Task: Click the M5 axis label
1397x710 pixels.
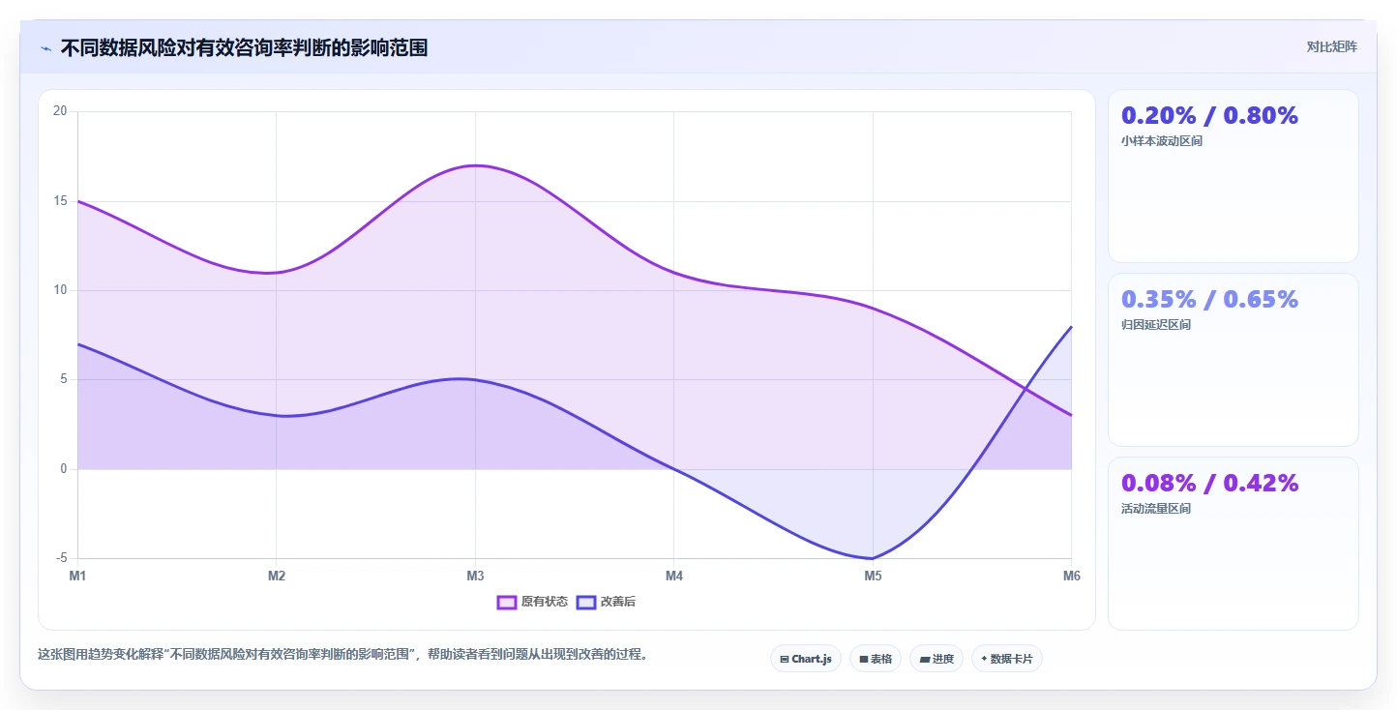Action: coord(873,577)
